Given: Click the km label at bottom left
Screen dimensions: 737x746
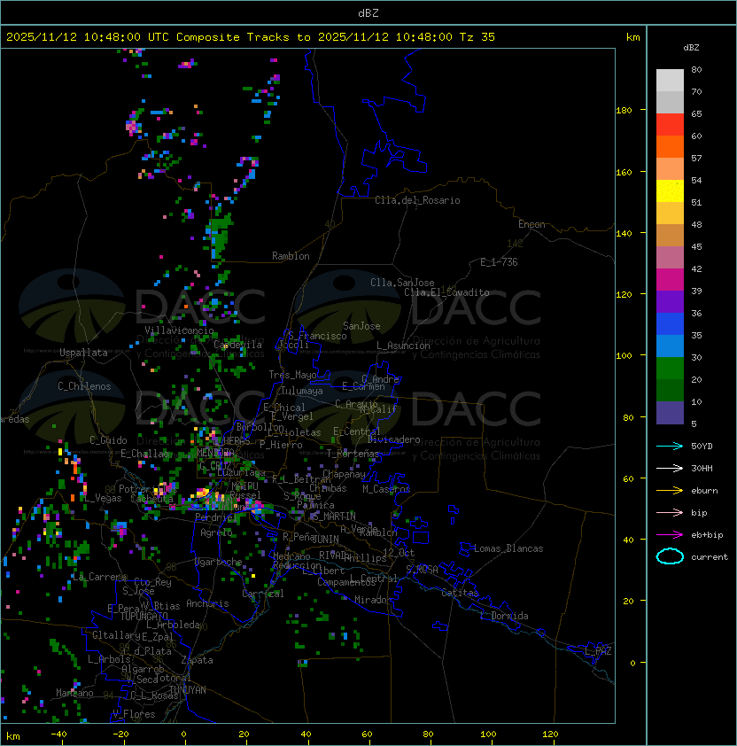Looking at the screenshot, I should (x=13, y=736).
